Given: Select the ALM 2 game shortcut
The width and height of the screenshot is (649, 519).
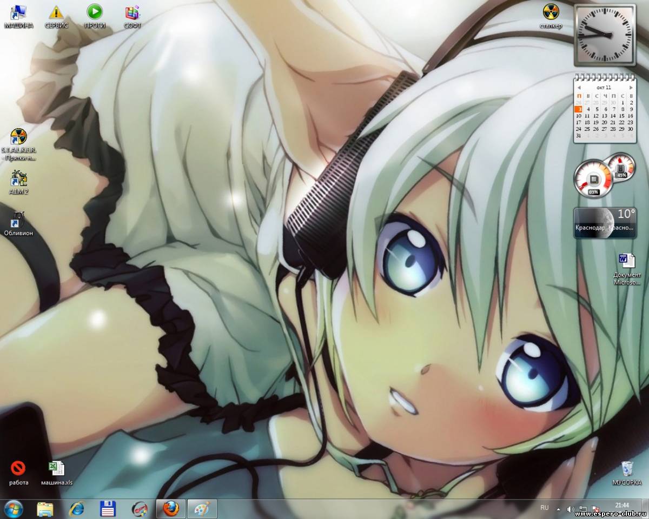Looking at the screenshot, I should (x=18, y=182).
